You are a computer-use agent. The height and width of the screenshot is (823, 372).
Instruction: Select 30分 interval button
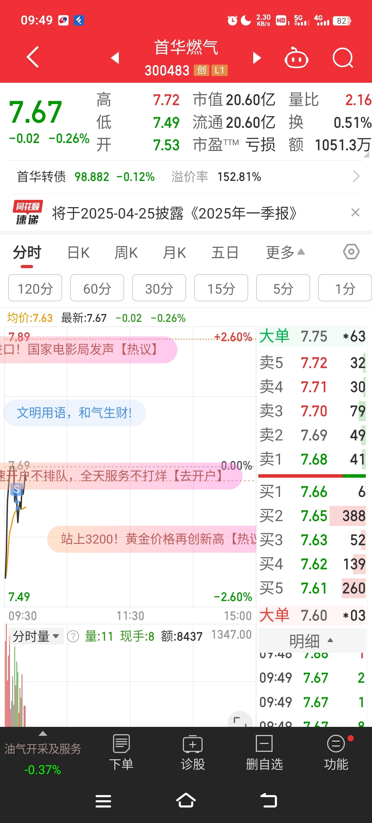point(159,288)
